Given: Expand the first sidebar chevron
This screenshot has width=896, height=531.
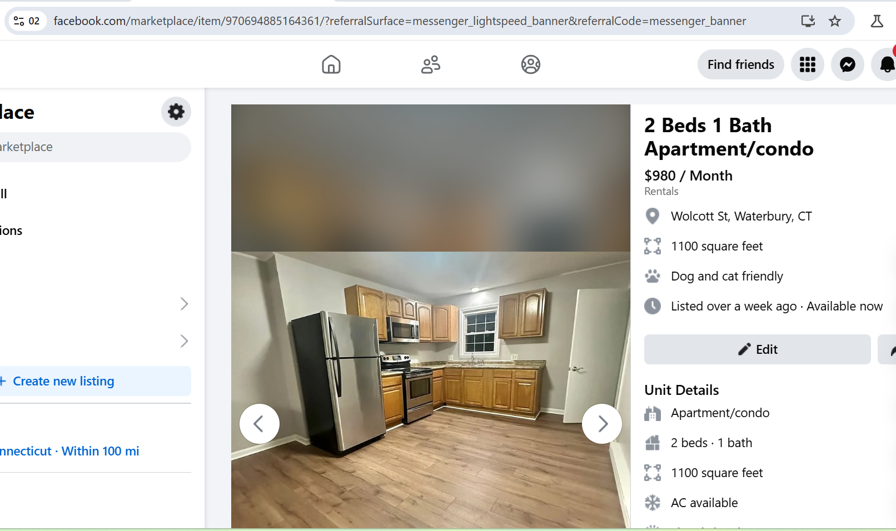Looking at the screenshot, I should click(184, 304).
